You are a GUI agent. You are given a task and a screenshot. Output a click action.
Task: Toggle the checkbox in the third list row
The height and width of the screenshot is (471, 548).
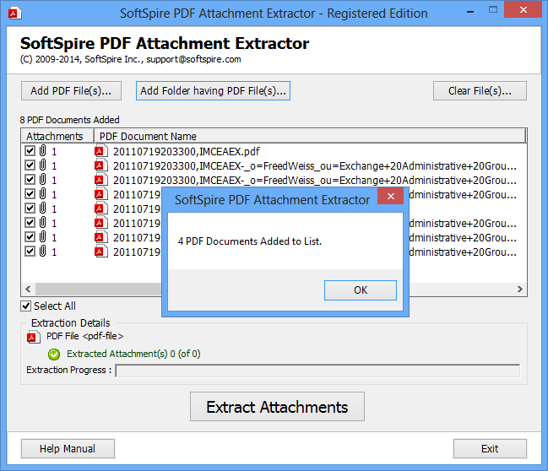(30, 180)
